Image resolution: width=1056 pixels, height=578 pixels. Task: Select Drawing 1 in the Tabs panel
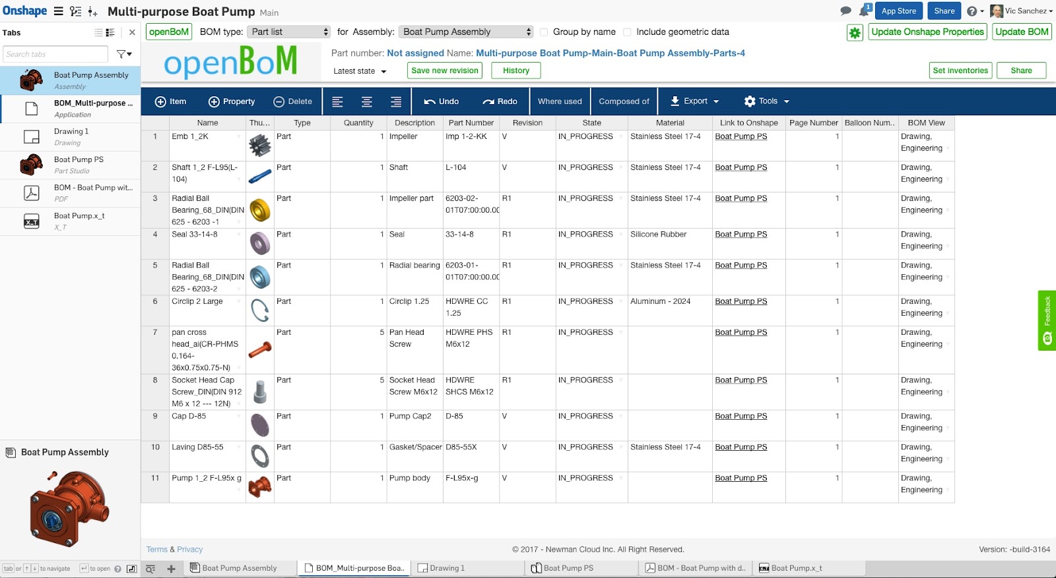70,136
